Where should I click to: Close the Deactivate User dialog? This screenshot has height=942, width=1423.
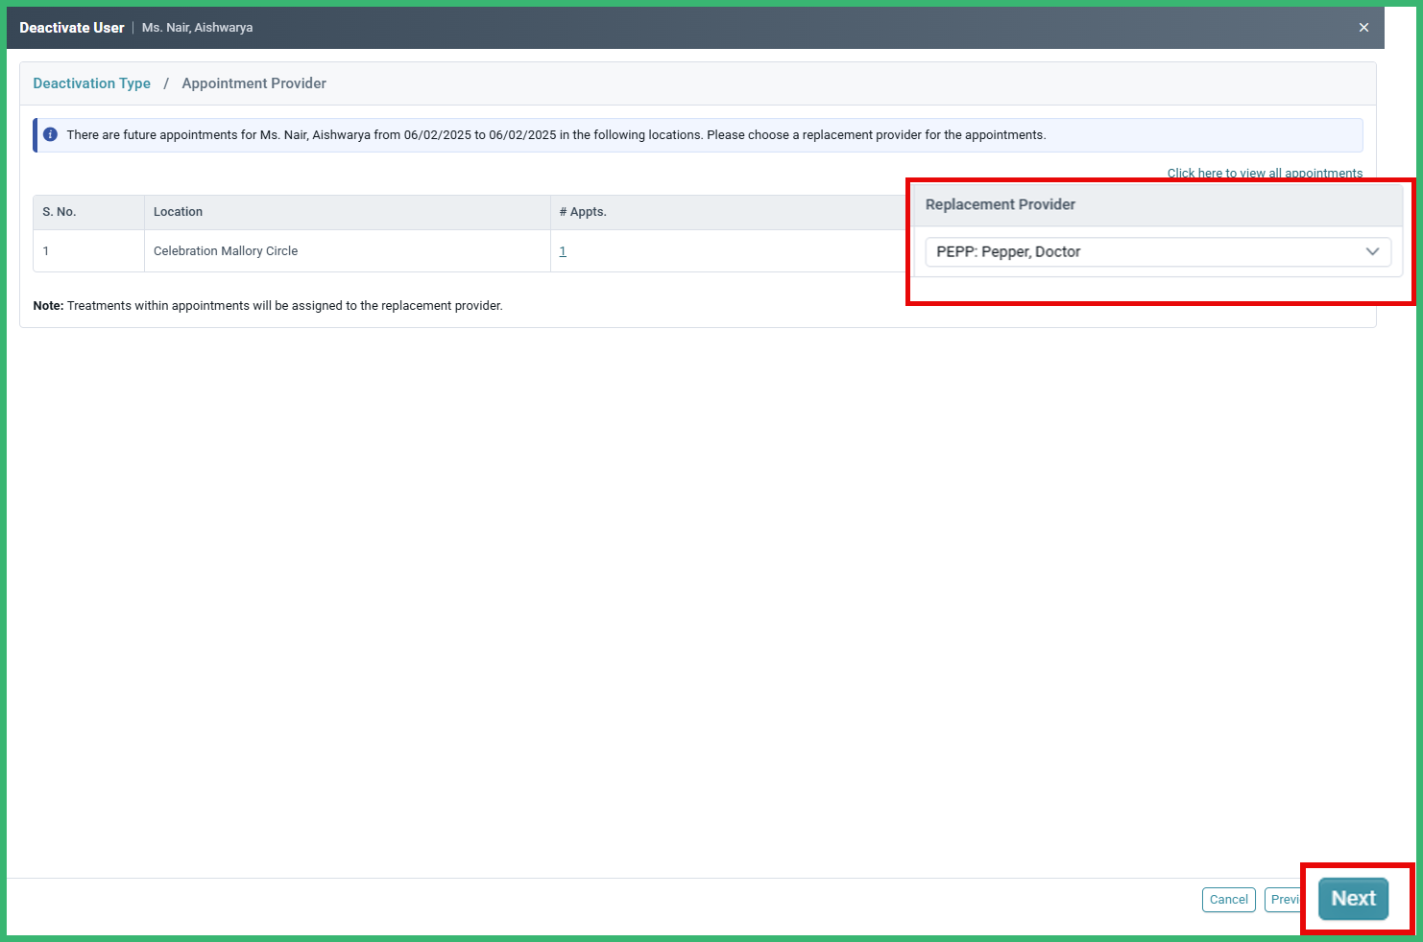[x=1363, y=27]
